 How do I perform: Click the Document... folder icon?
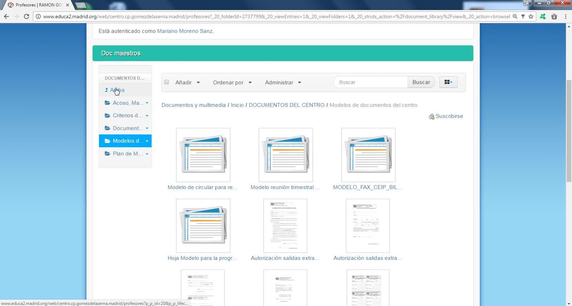(x=107, y=128)
